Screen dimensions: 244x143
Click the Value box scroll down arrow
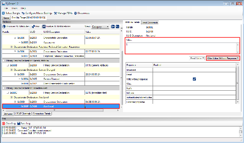click(x=238, y=52)
